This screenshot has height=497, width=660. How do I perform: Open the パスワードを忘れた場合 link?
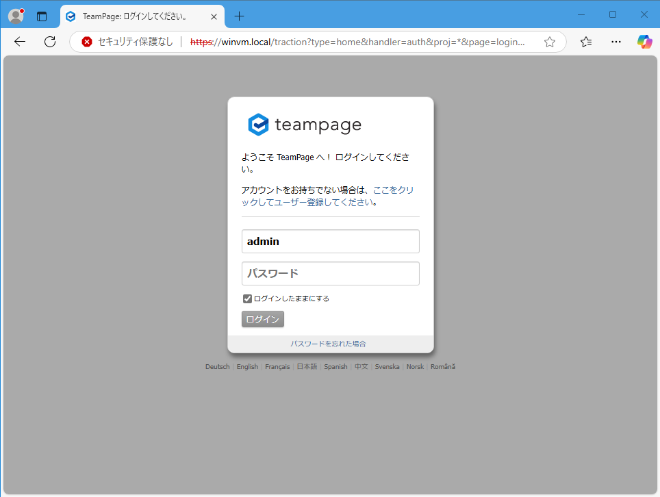328,344
